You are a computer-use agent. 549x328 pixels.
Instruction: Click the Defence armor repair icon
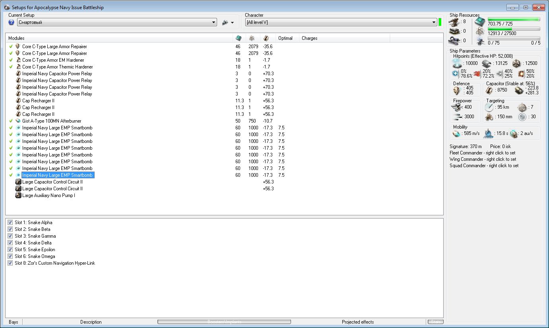pos(457,91)
